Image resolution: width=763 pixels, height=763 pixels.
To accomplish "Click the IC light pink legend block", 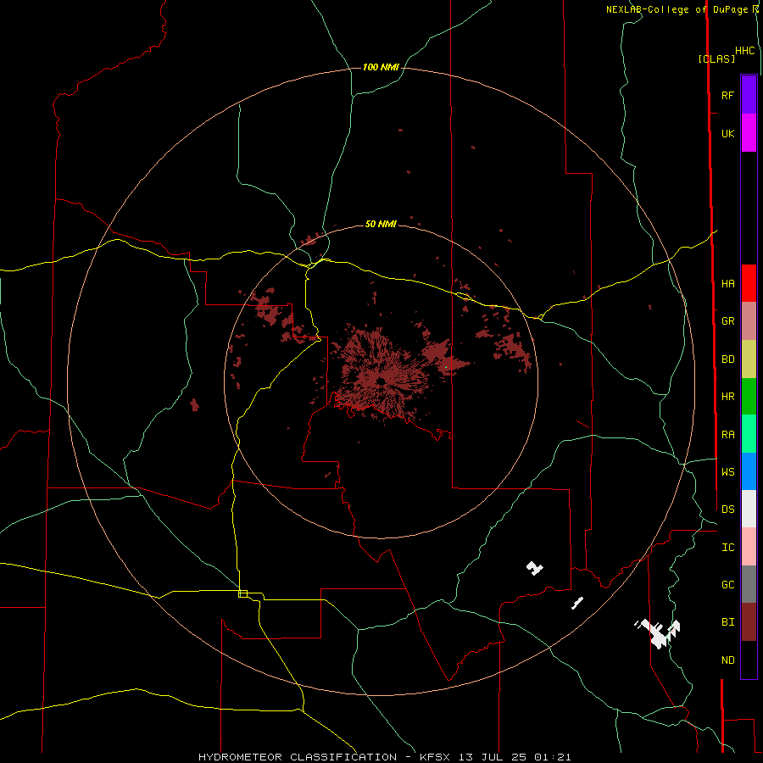I will (x=749, y=547).
